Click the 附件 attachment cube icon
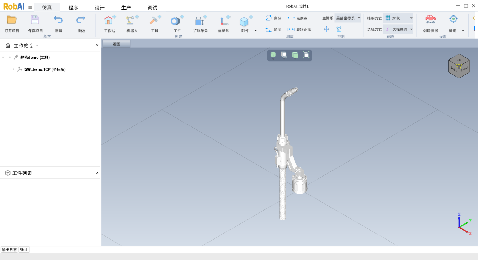Viewport: 478px width, 260px height. [x=245, y=21]
